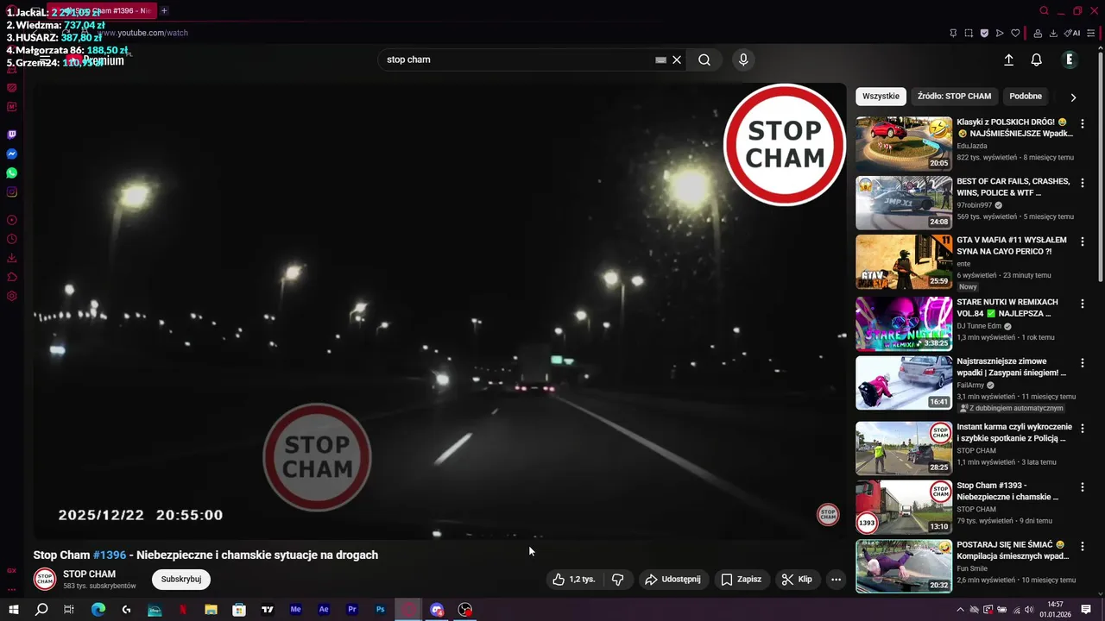The image size is (1105, 621).
Task: Open sidebar settings gear icon
Action: click(x=12, y=296)
